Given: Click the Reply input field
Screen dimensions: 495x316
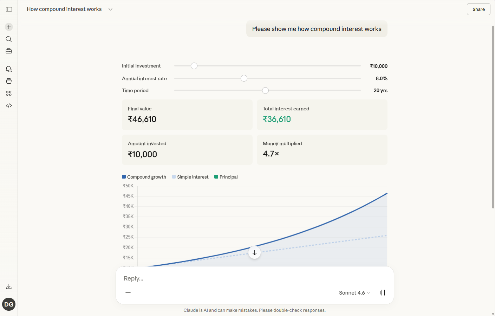Looking at the screenshot, I should coord(255,278).
